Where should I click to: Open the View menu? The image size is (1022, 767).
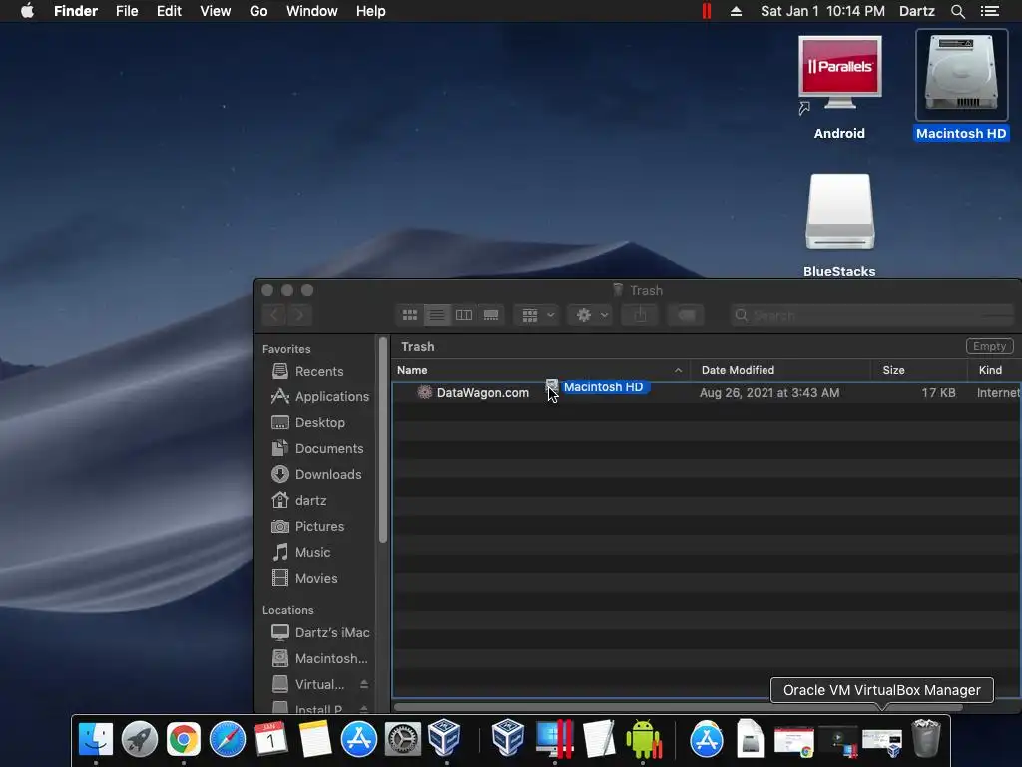pos(216,11)
